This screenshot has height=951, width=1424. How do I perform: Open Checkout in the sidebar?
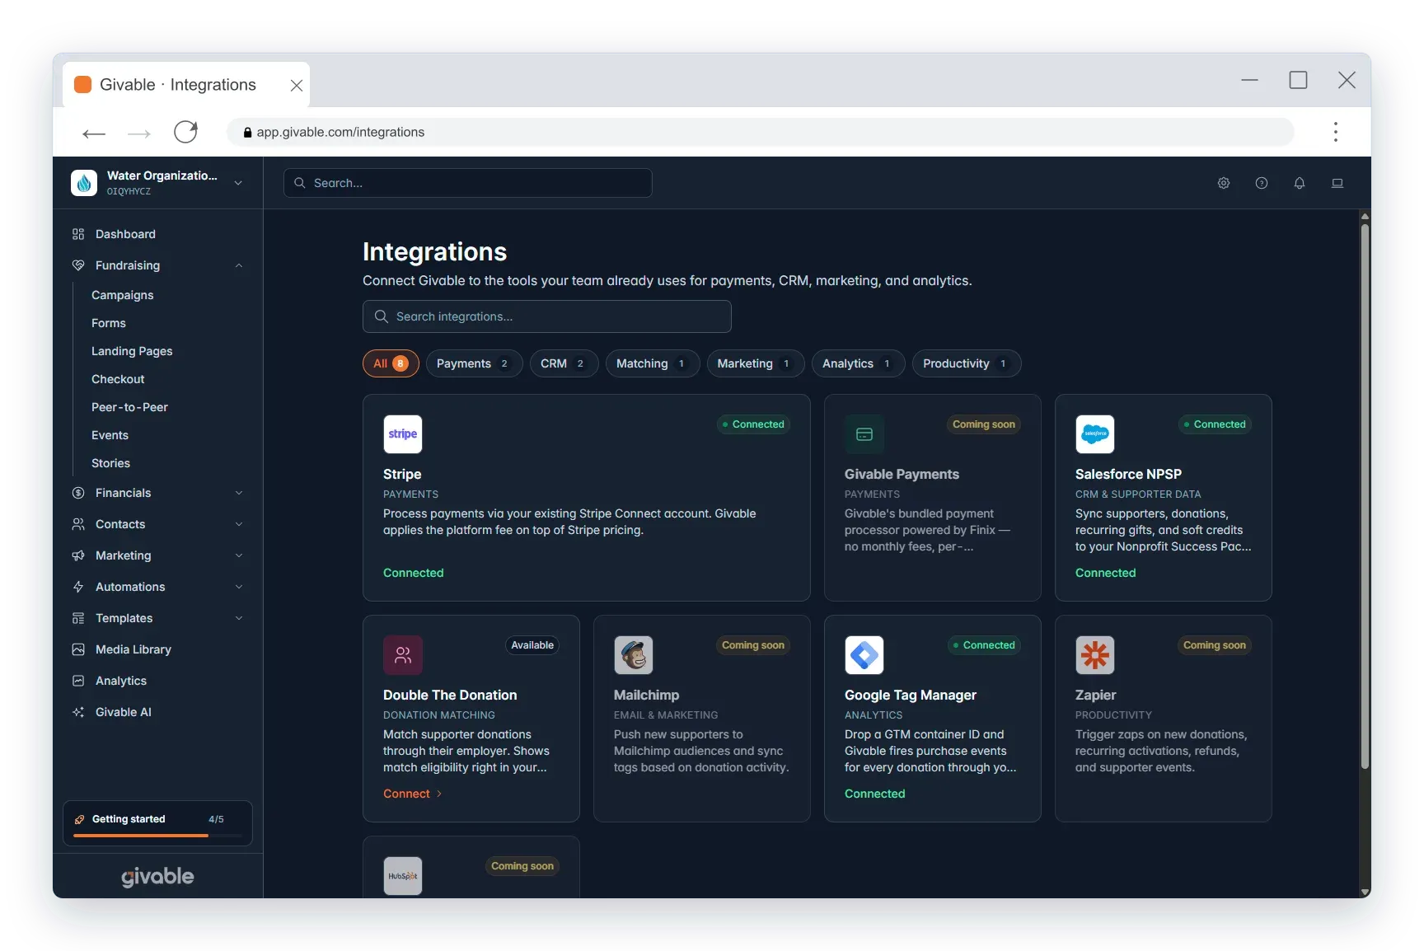pos(118,379)
